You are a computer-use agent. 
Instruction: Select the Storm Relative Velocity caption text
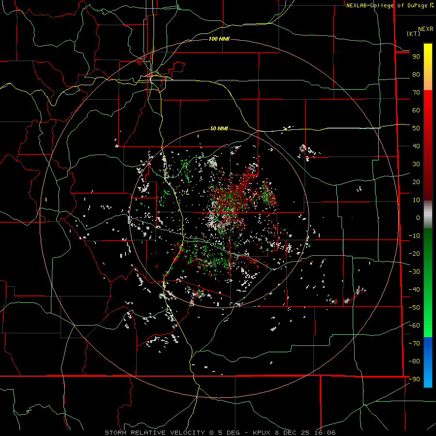coord(220,433)
